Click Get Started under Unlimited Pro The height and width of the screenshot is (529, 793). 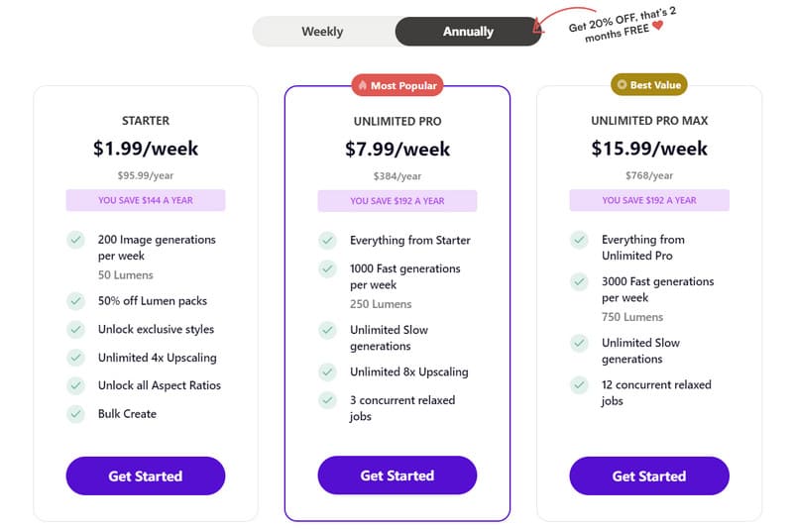tap(397, 476)
